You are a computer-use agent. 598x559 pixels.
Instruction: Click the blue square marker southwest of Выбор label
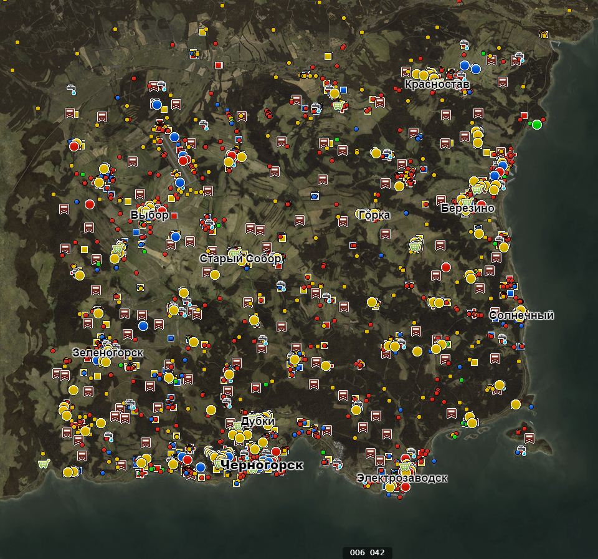pyautogui.click(x=136, y=232)
